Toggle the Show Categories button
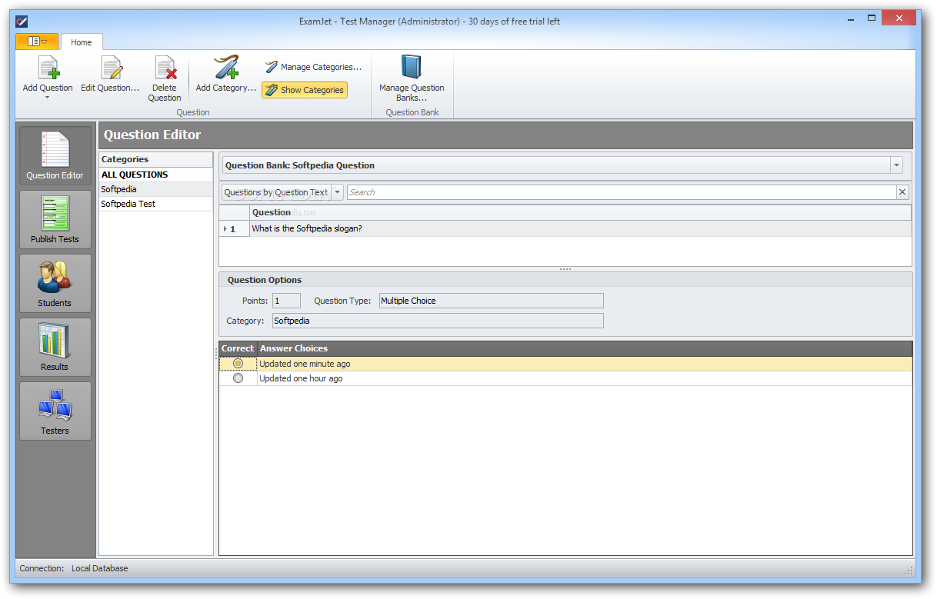 pos(305,90)
